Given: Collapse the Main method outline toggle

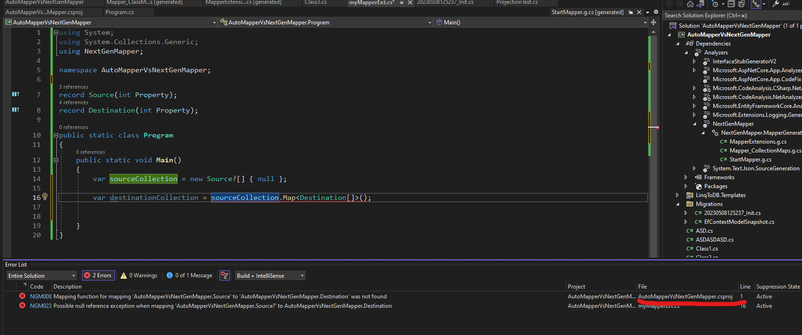Looking at the screenshot, I should pyautogui.click(x=56, y=160).
